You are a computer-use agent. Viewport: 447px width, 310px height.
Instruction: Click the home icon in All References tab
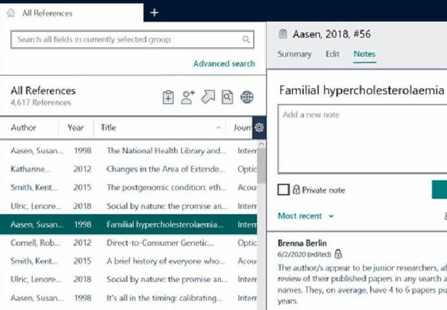point(11,13)
